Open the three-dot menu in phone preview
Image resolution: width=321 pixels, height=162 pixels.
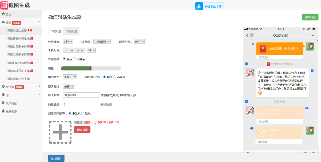click(312, 35)
